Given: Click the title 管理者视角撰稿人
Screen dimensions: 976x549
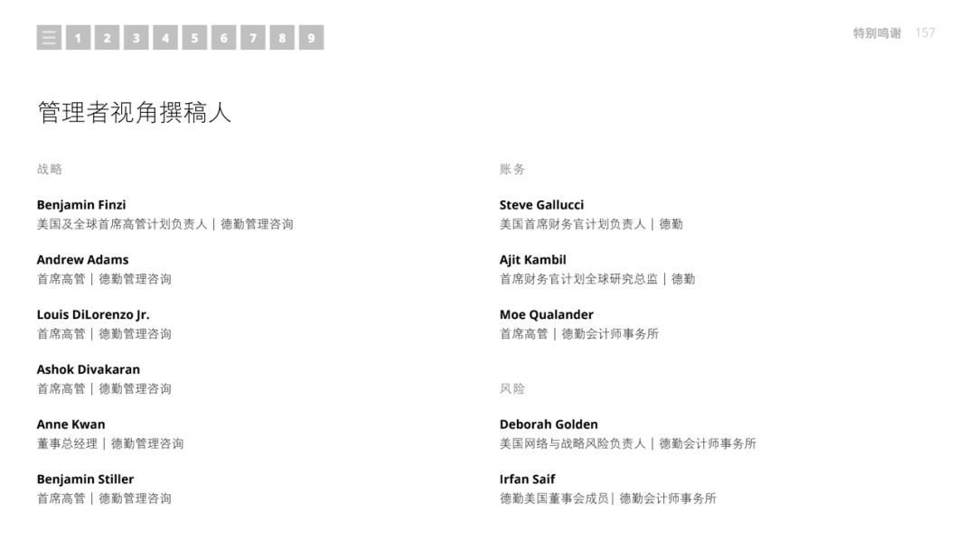Looking at the screenshot, I should pos(135,113).
